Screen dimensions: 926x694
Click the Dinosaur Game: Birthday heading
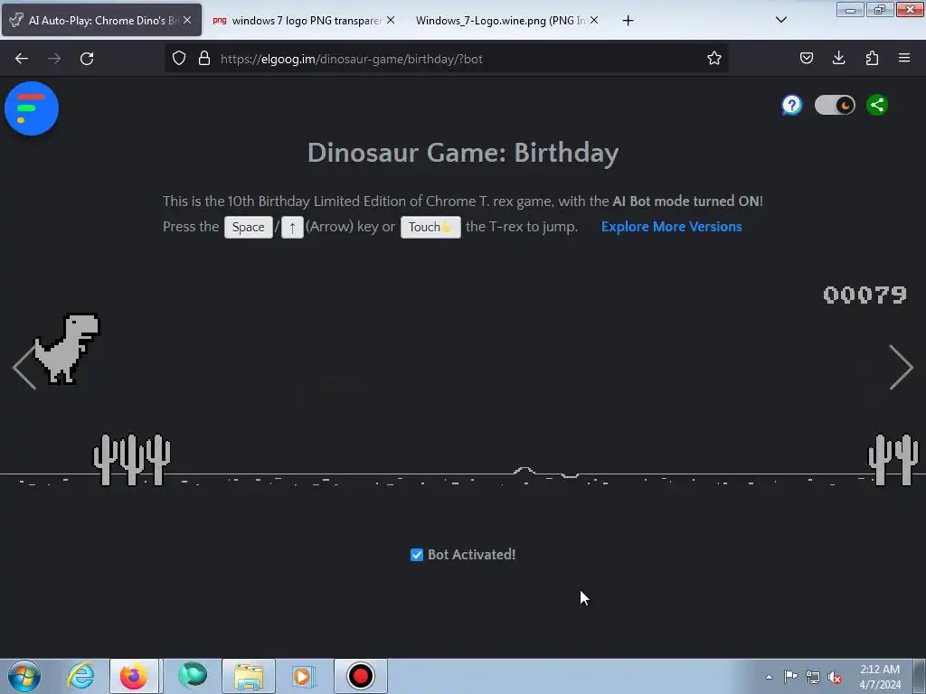463,153
